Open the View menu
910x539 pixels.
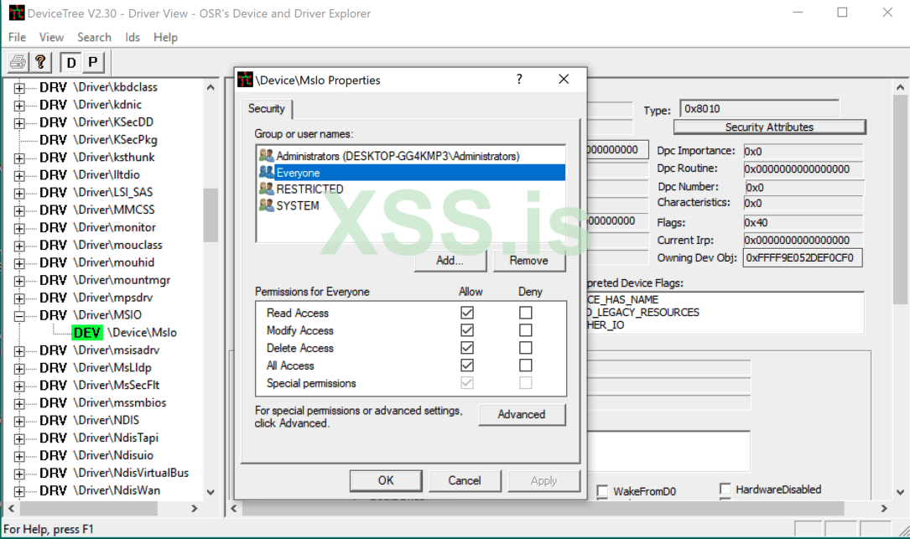[51, 37]
